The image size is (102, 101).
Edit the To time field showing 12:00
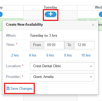point(84,45)
